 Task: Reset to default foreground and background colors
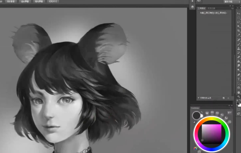coord(237,100)
